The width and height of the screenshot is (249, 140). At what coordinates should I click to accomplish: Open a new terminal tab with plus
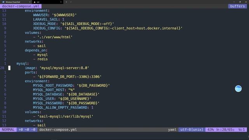67,2
